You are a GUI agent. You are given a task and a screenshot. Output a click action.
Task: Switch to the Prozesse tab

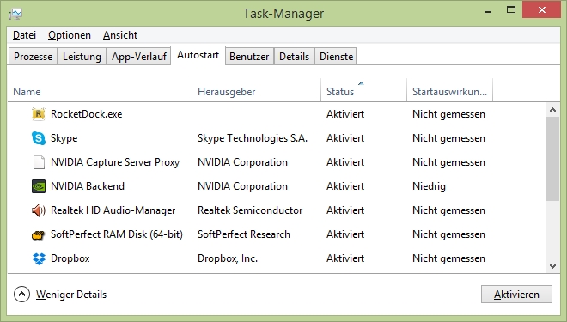pos(33,57)
